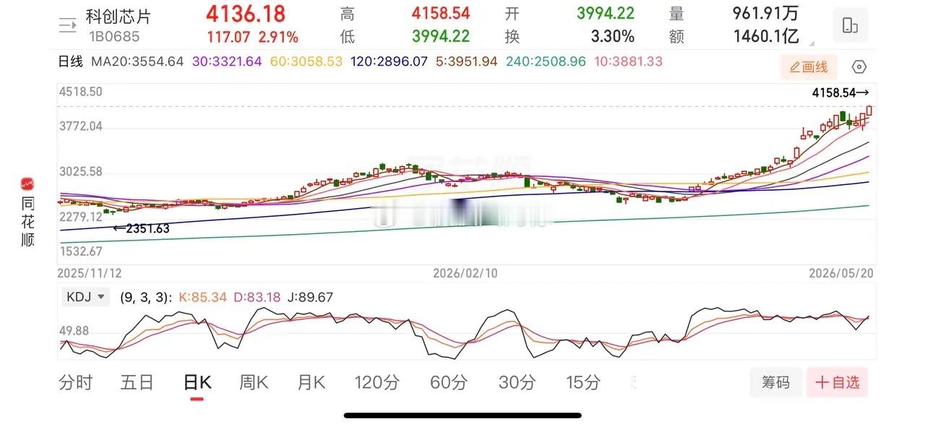The image size is (925, 427).
Task: Click the 4518.50 price axis label
Action: [82, 92]
